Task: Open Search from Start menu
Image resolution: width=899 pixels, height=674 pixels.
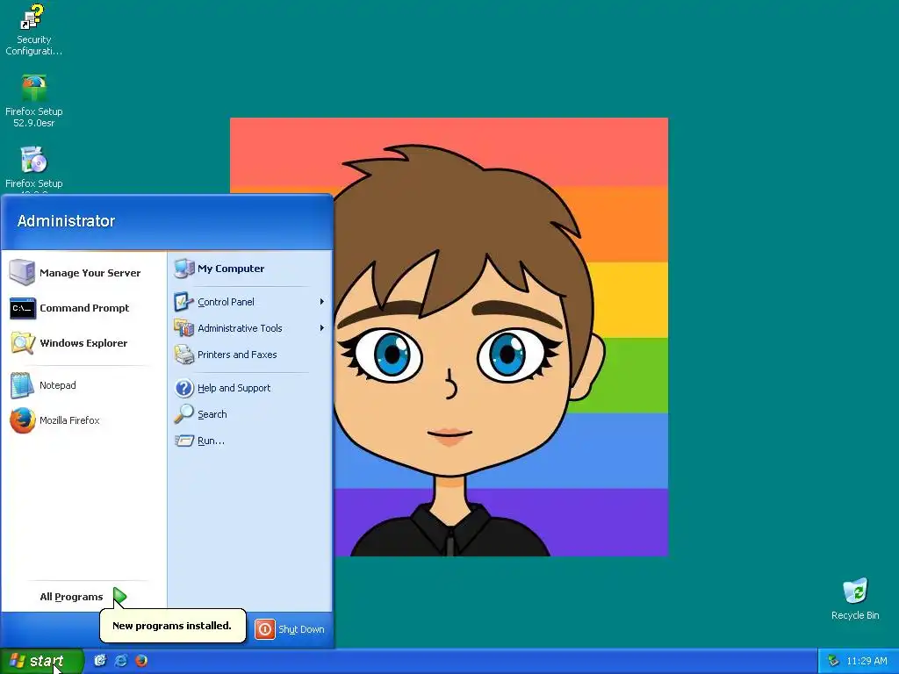Action: [x=250, y=414]
